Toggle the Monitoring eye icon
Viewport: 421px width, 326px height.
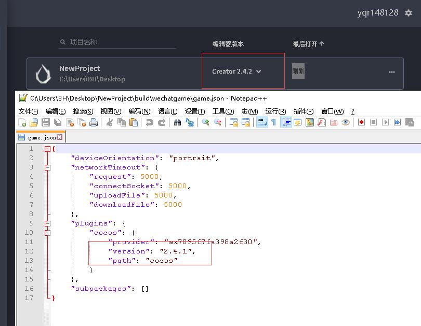pos(346,122)
